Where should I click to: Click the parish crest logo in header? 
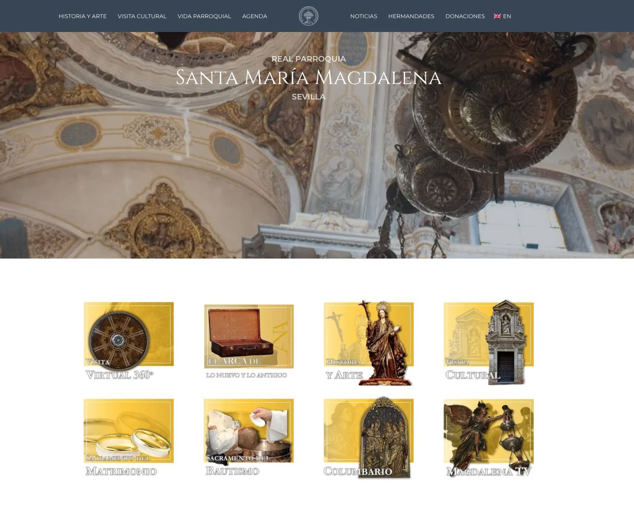[308, 16]
